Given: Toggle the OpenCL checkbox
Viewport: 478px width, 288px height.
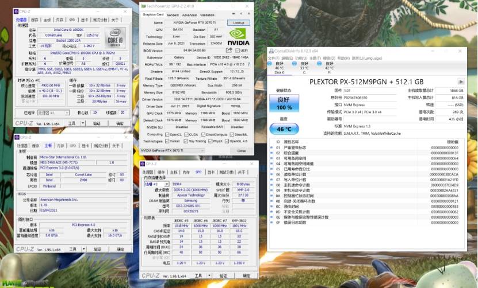Looking at the screenshot, I should coord(167,134).
